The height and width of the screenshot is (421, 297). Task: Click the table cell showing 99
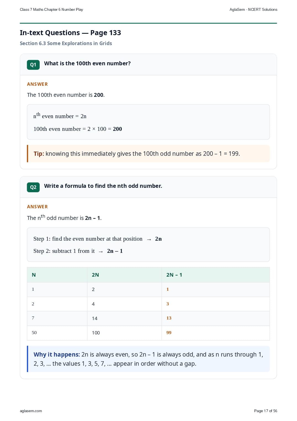216,333
